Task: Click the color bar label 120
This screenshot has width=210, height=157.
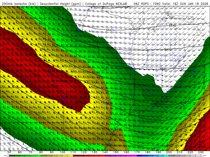Action: point(84,152)
